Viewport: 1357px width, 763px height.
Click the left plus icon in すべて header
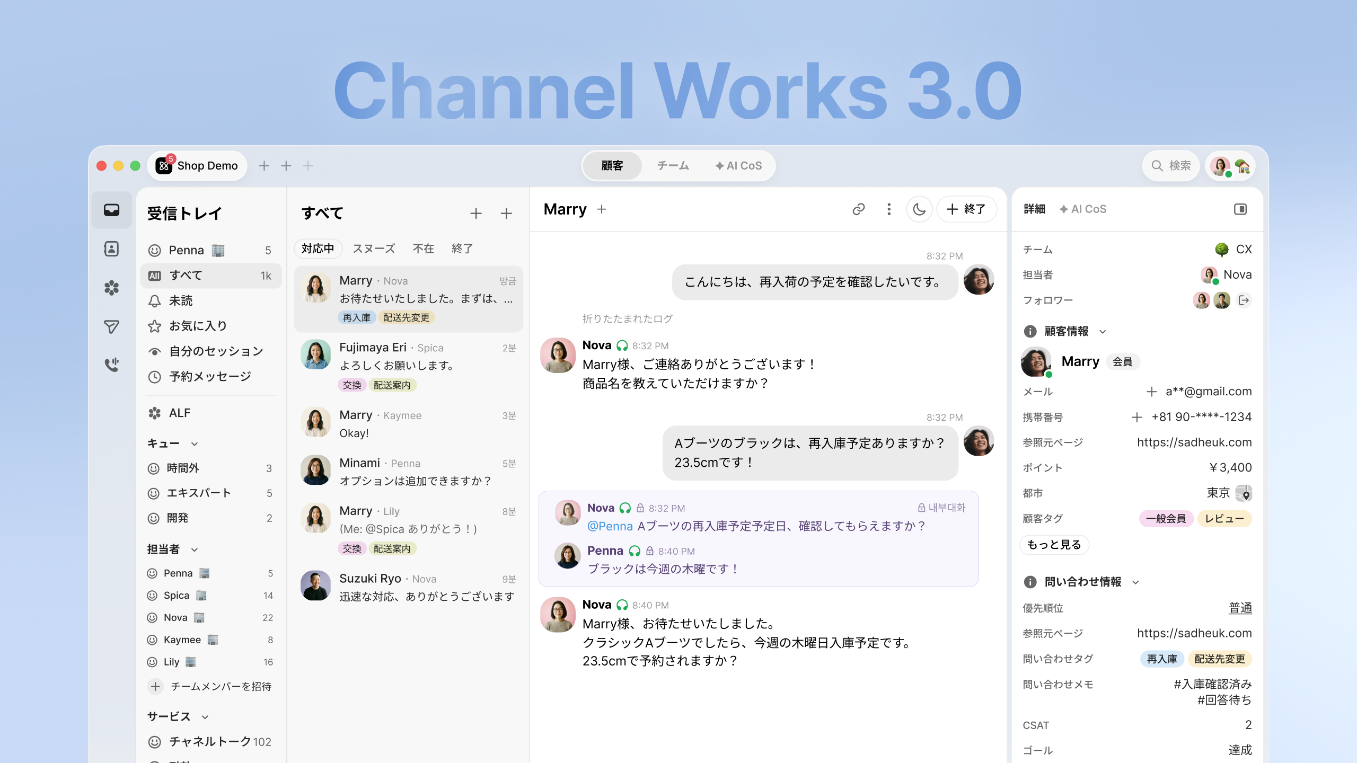tap(476, 214)
